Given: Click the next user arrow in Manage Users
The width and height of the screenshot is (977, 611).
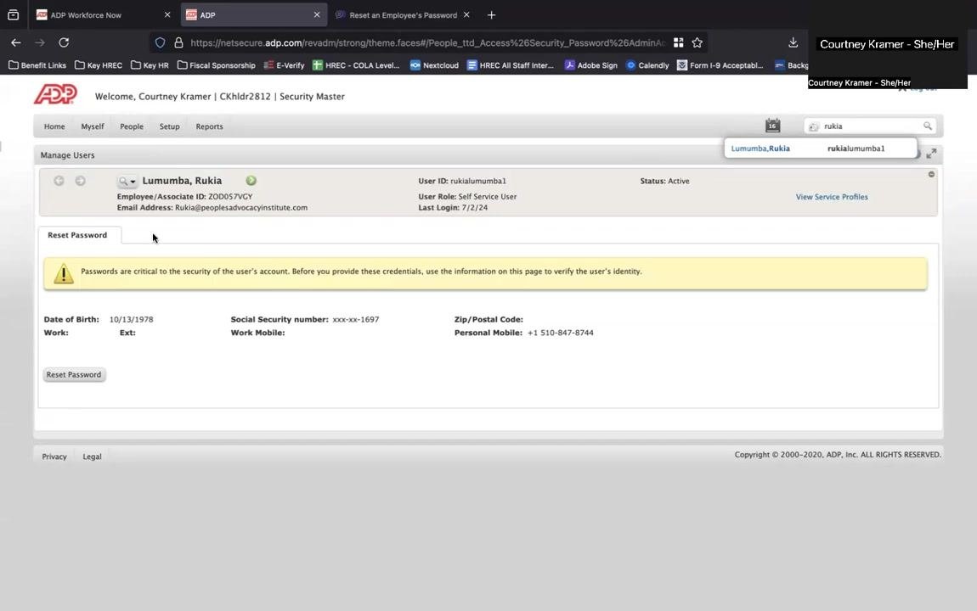Looking at the screenshot, I should pyautogui.click(x=81, y=181).
